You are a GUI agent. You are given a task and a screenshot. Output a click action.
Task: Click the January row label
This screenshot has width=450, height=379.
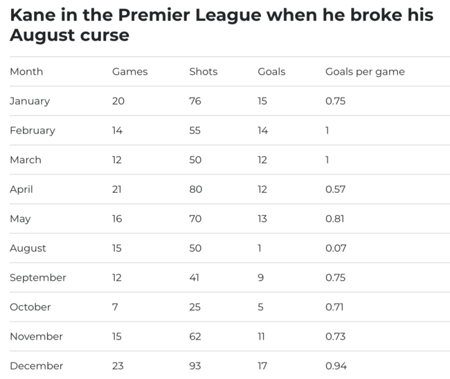pos(30,102)
